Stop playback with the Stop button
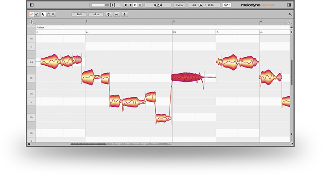Viewport: 322px width, 176px height. click(x=130, y=5)
